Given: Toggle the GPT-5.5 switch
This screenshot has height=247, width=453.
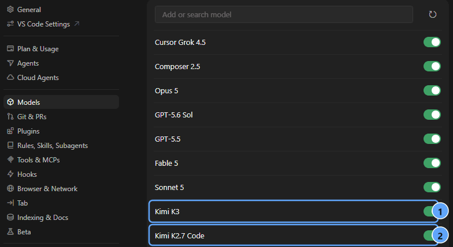Looking at the screenshot, I should pos(432,139).
